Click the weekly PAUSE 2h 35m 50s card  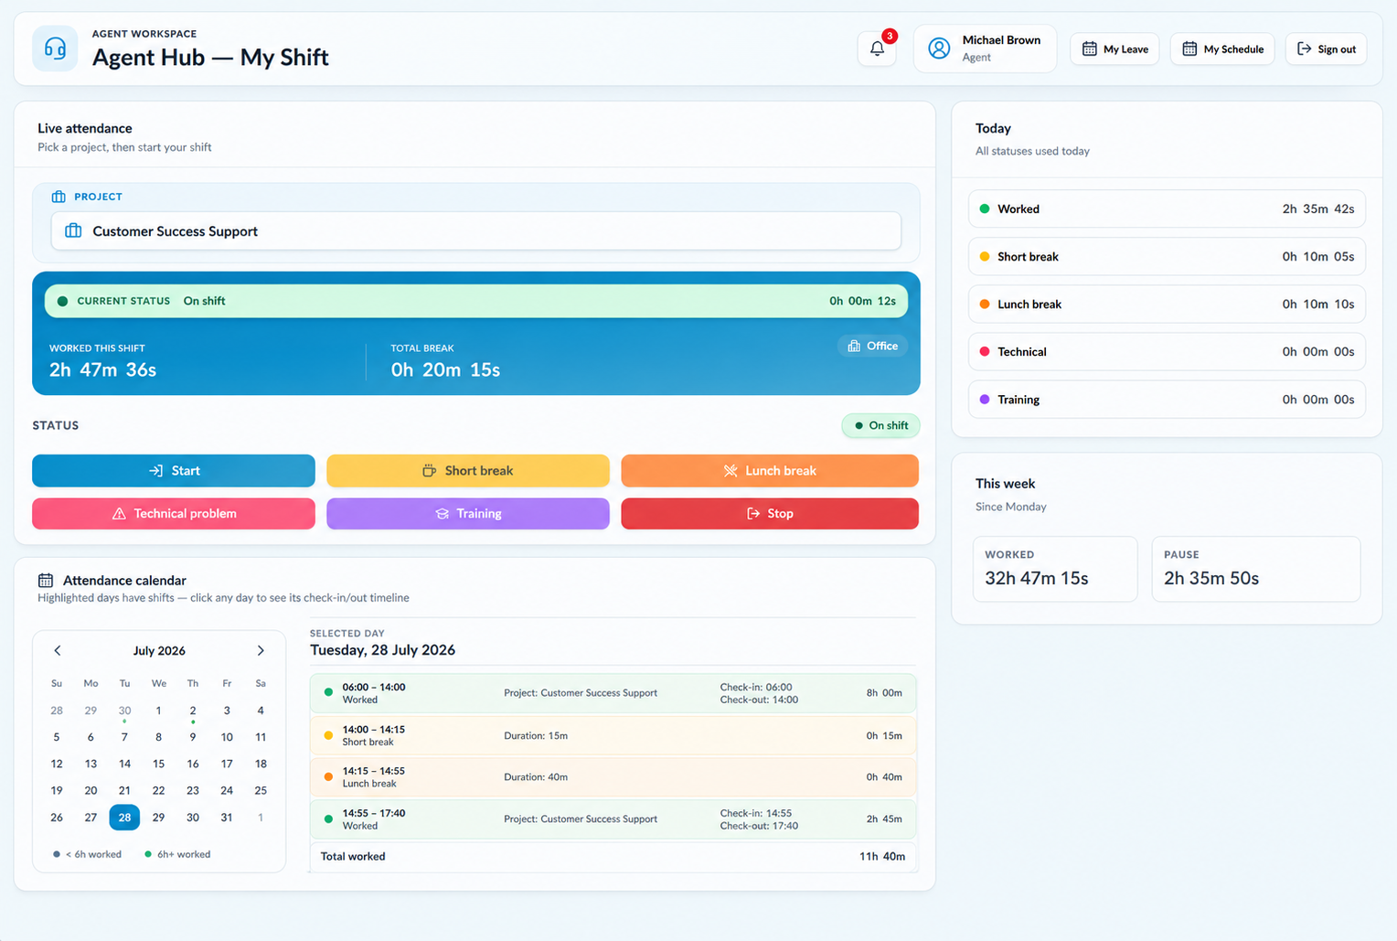(x=1256, y=569)
